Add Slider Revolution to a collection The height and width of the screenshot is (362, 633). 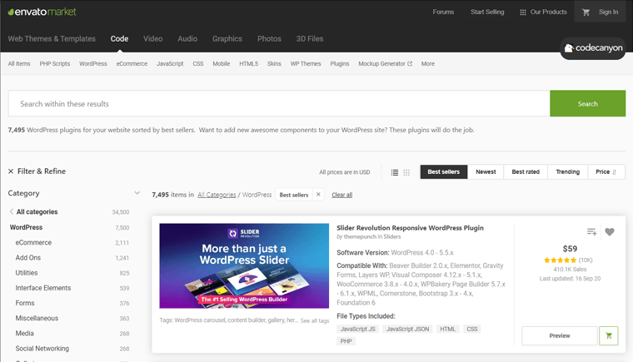(x=592, y=231)
